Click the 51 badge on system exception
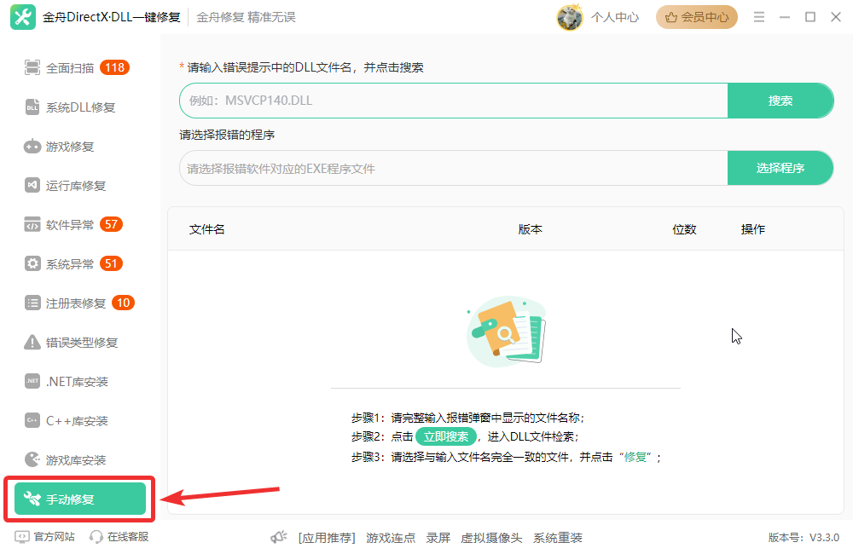This screenshot has width=853, height=554. 111,263
